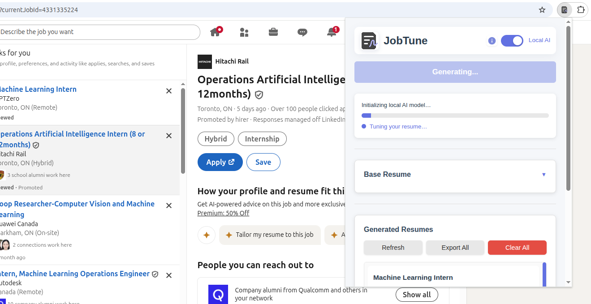
Task: Open Notifications bell icon
Action: click(x=332, y=32)
